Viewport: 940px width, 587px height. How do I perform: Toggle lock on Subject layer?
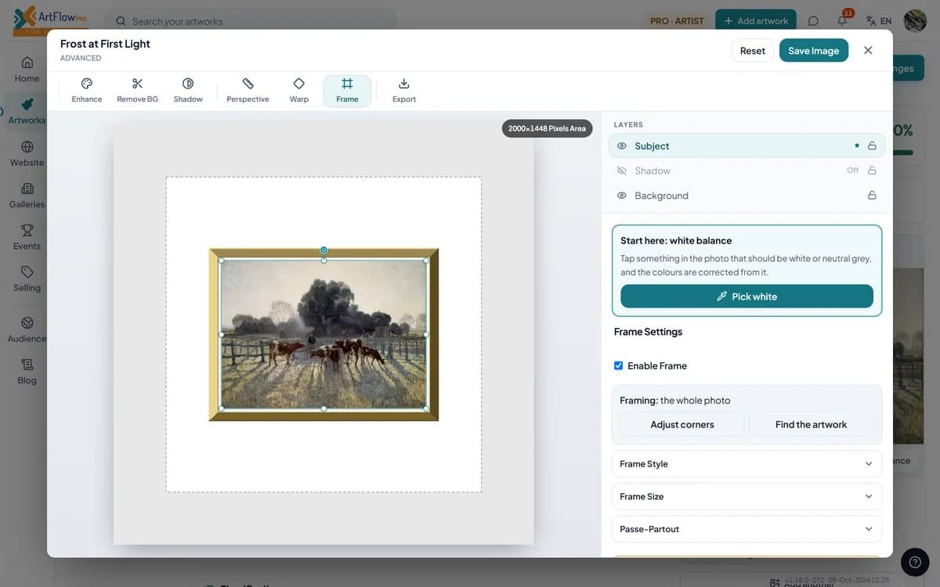pyautogui.click(x=872, y=146)
